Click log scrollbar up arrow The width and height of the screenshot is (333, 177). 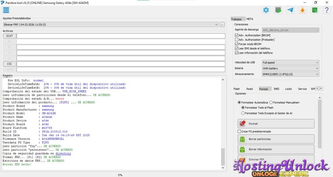223,80
